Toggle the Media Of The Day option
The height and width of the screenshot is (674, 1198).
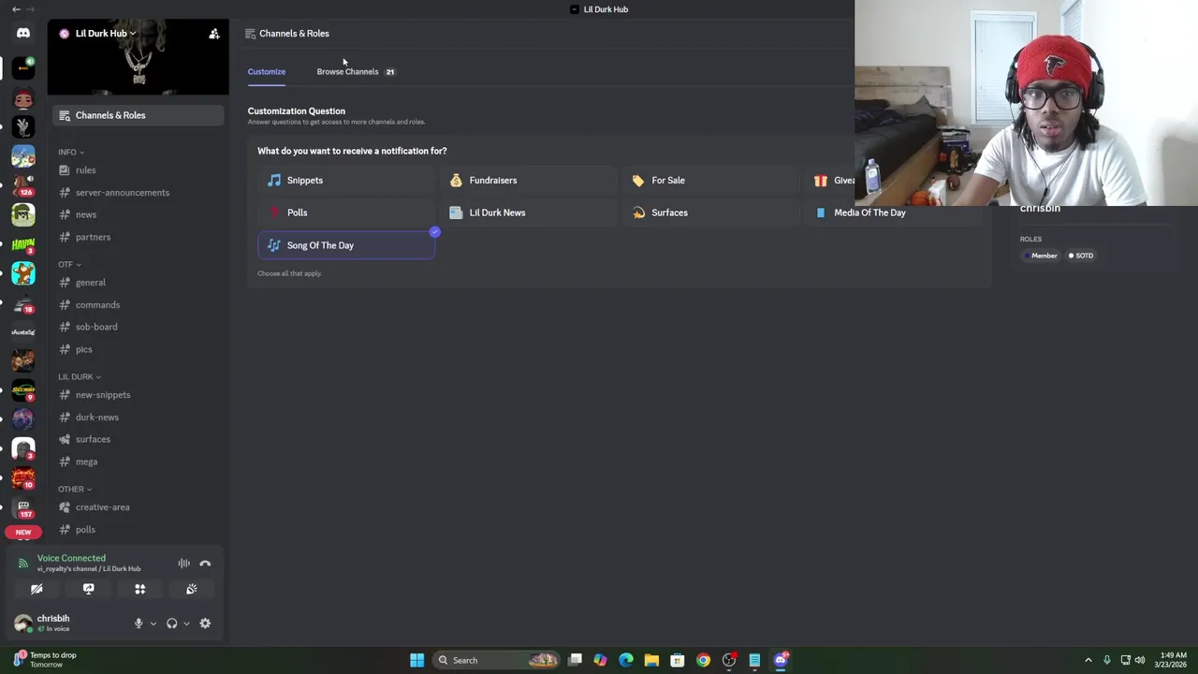(894, 212)
